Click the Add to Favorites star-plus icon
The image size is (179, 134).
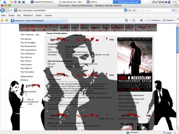pyautogui.click(x=7, y=20)
